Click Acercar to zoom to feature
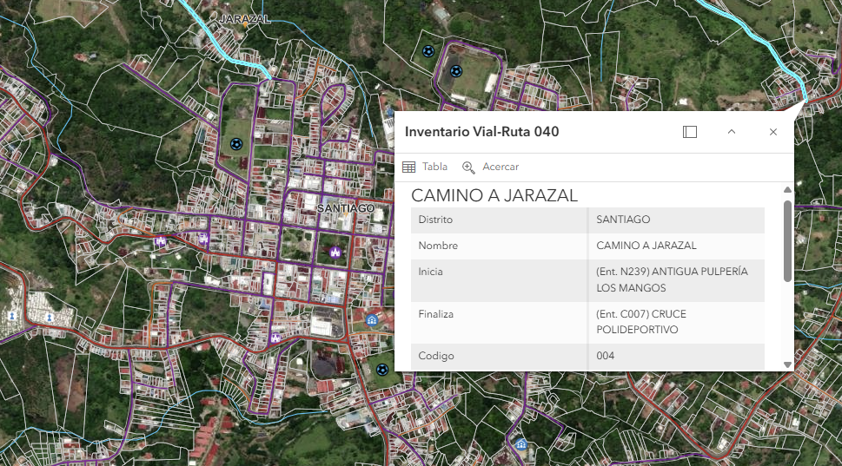This screenshot has width=842, height=466. pos(500,167)
